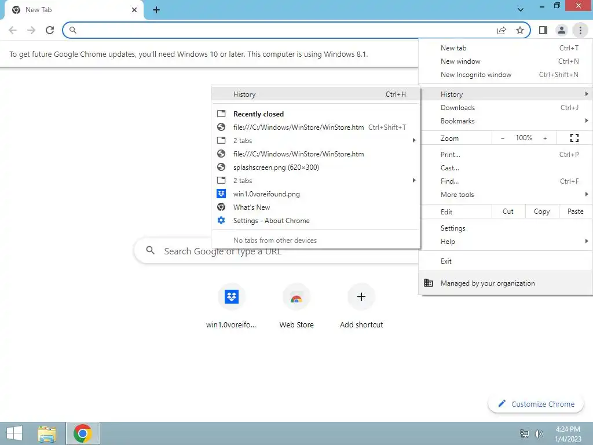The height and width of the screenshot is (445, 593).
Task: Open the Web Store shortcut
Action: pyautogui.click(x=296, y=307)
